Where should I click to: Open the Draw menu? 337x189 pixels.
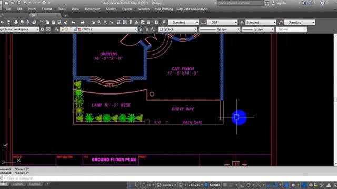pos(75,9)
